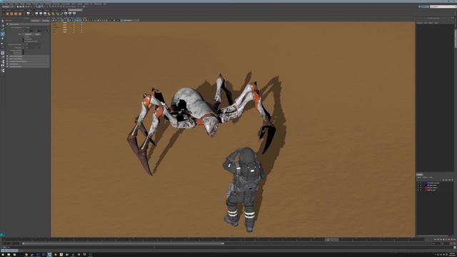Collapse the Move Settings section in Tool Settings
This screenshot has width=457, height=257.
tap(7, 24)
